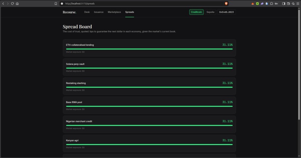
Task: Click the Solana perp vault progress bar
Action: pos(149,68)
